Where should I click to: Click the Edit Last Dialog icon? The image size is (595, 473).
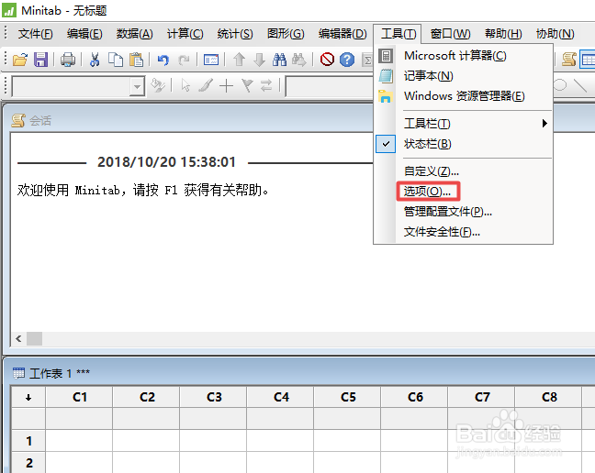211,60
